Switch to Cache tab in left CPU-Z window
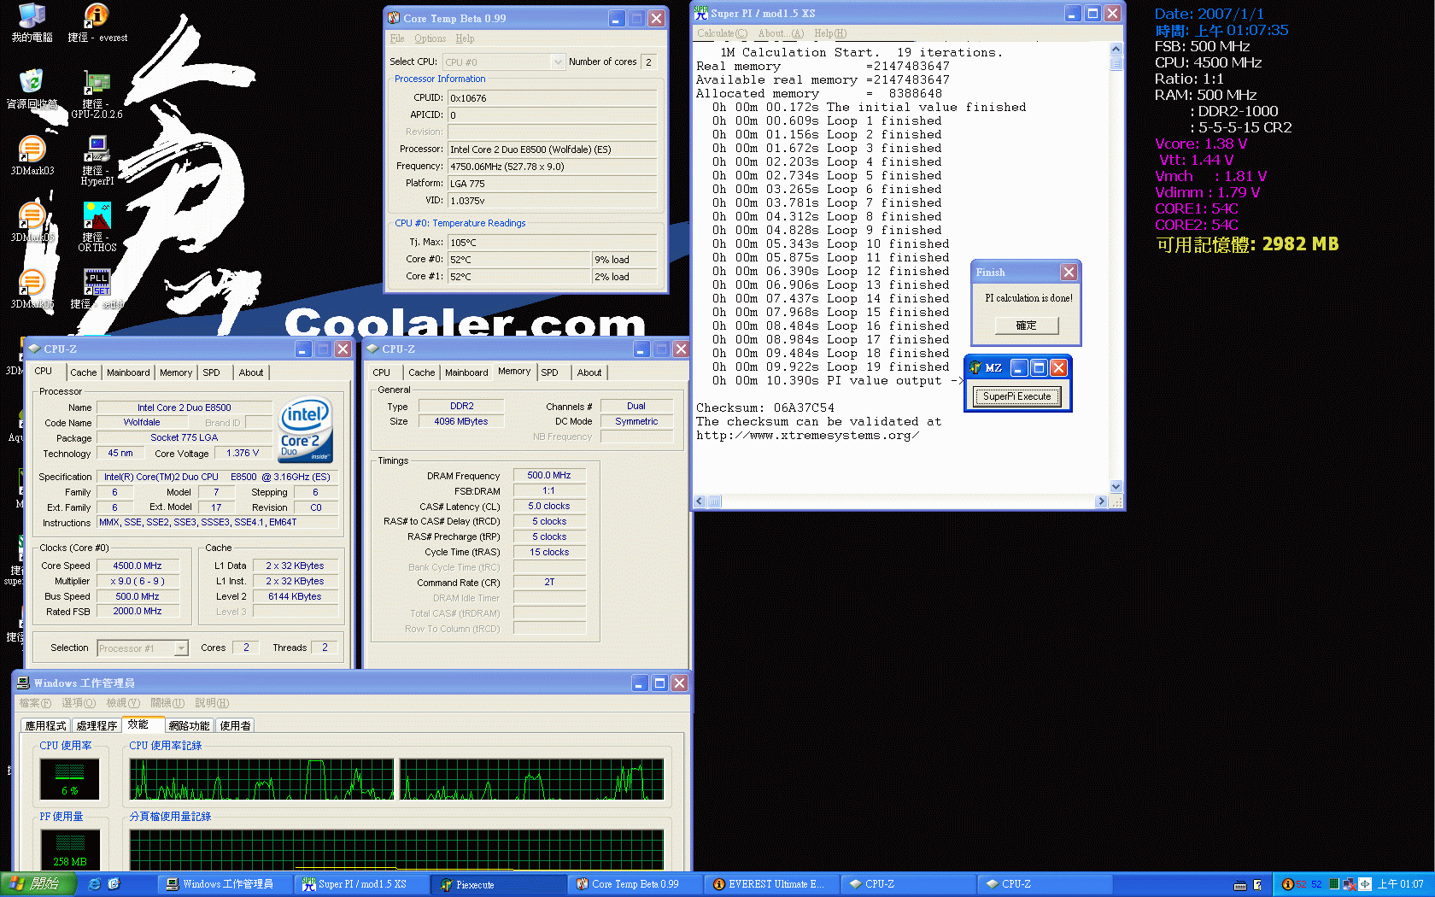This screenshot has width=1435, height=897. pos(84,372)
